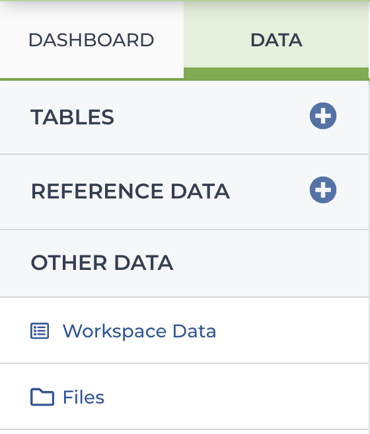Open the Workspace Data link
370x434 pixels.
pyautogui.click(x=139, y=331)
